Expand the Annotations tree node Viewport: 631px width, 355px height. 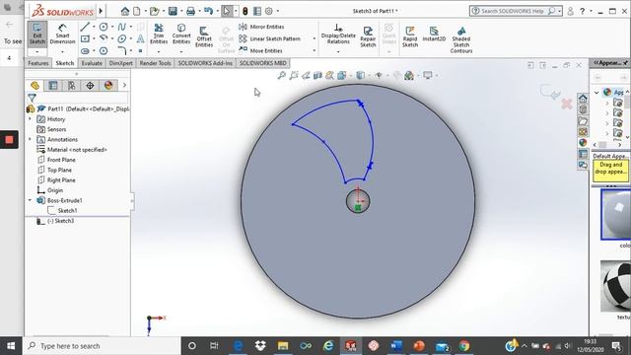coord(30,139)
